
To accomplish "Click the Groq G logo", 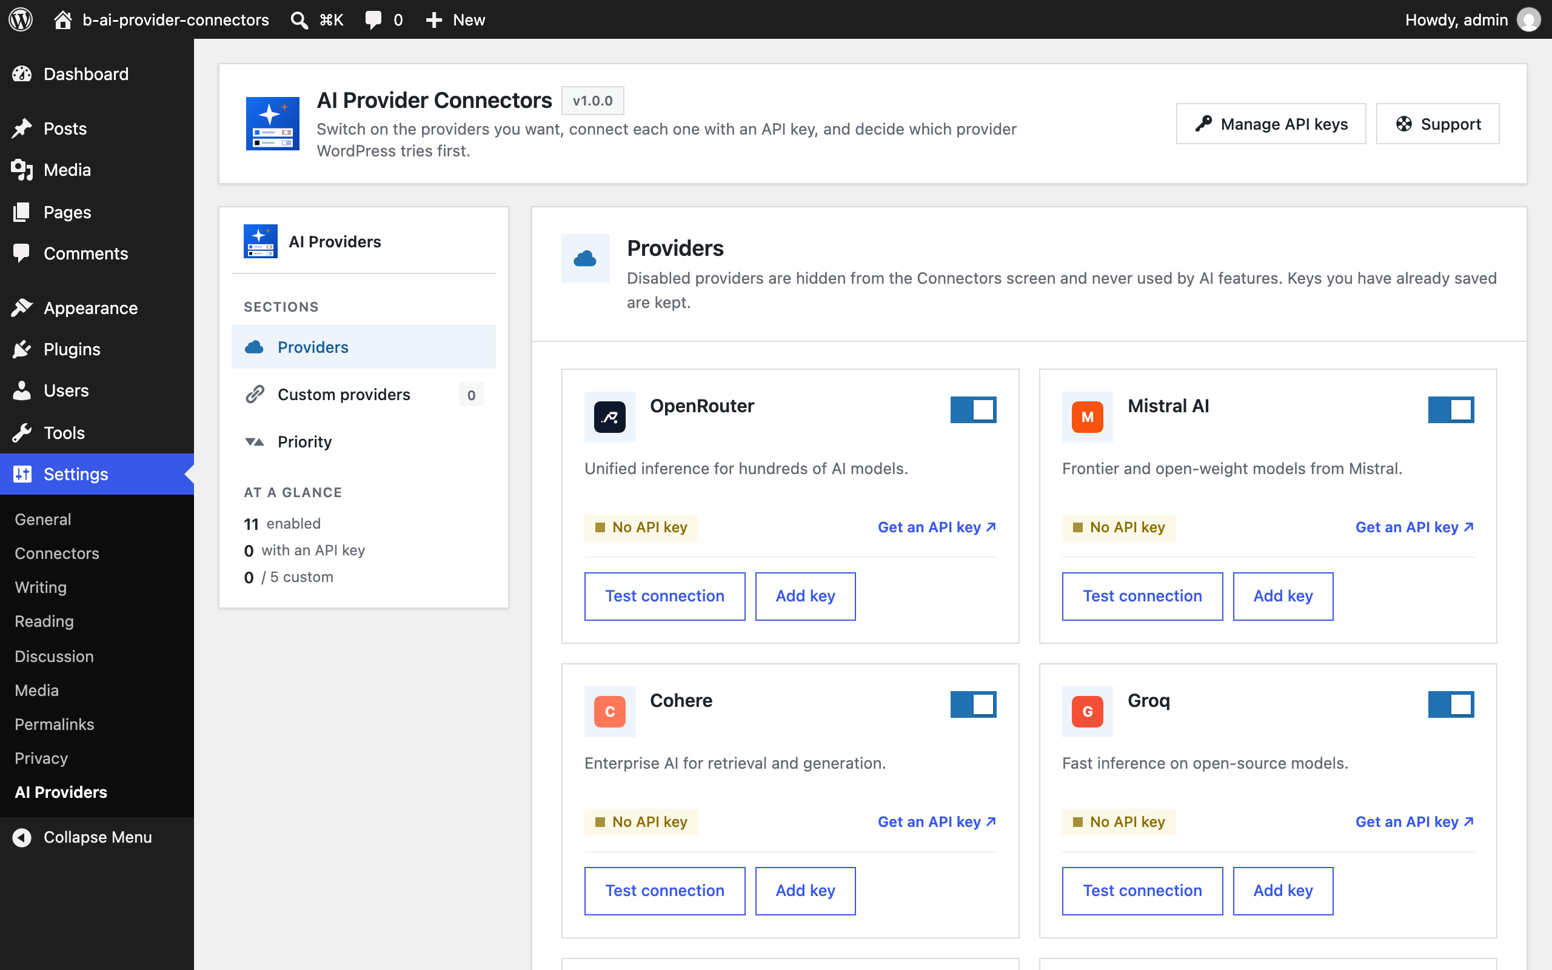I will click(1088, 712).
